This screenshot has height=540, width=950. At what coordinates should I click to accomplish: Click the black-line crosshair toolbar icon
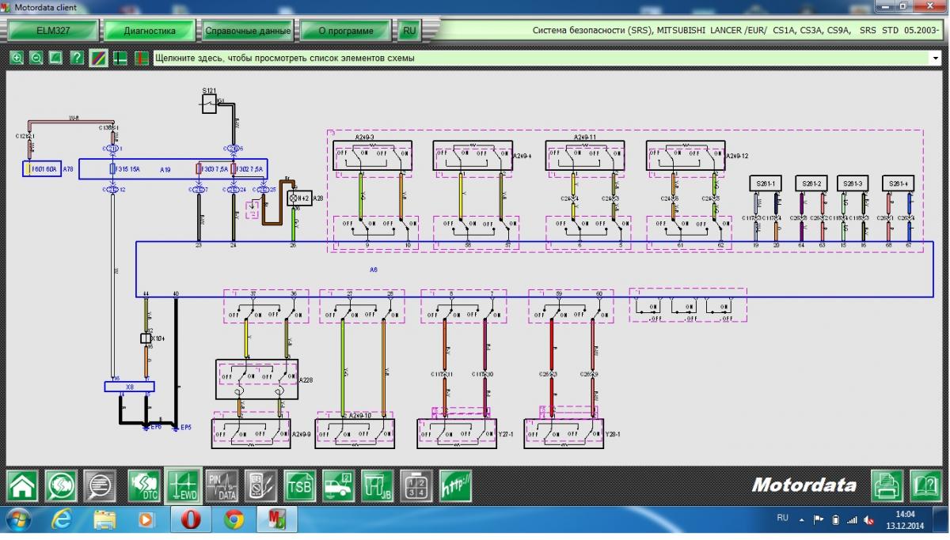click(x=120, y=58)
